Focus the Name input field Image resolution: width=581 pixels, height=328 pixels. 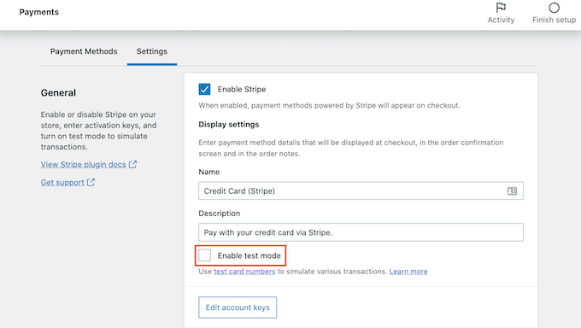pos(361,190)
